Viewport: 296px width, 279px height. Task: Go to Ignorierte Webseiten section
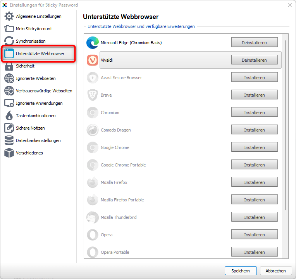38,78
